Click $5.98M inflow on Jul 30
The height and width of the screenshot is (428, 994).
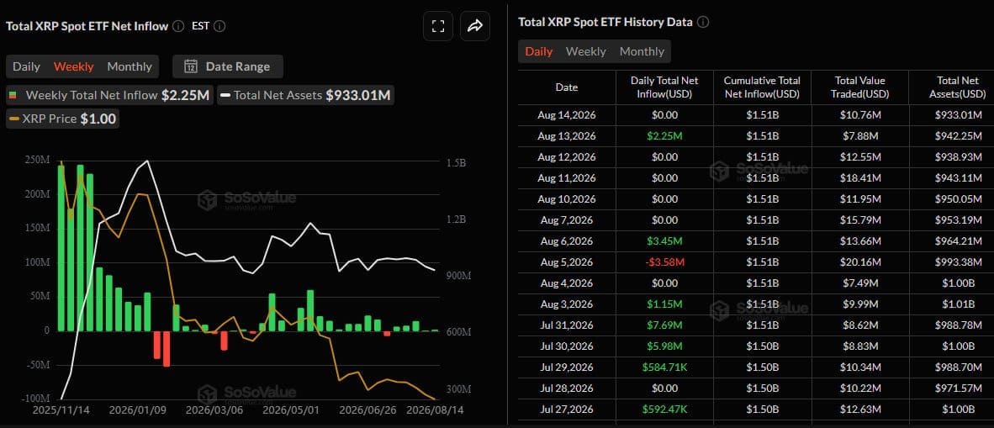point(664,346)
